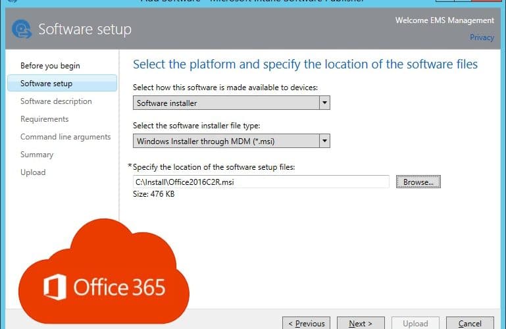The width and height of the screenshot is (506, 329).
Task: Click the disabled Upload button at bottom
Action: click(415, 323)
